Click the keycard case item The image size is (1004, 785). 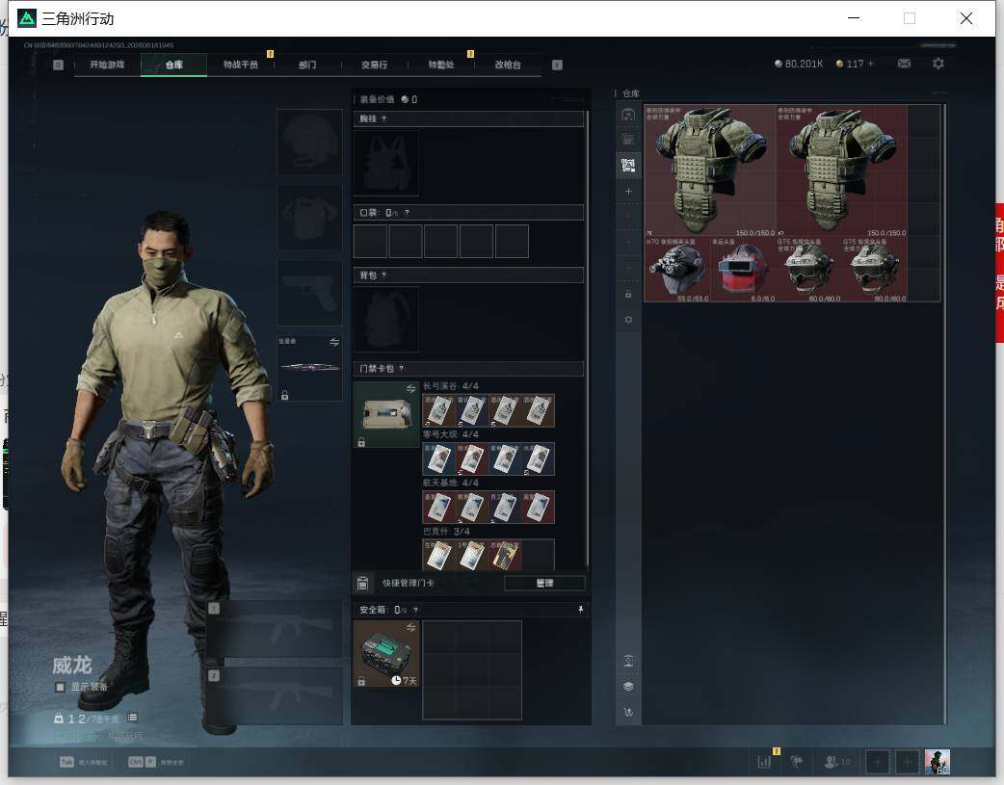(386, 414)
